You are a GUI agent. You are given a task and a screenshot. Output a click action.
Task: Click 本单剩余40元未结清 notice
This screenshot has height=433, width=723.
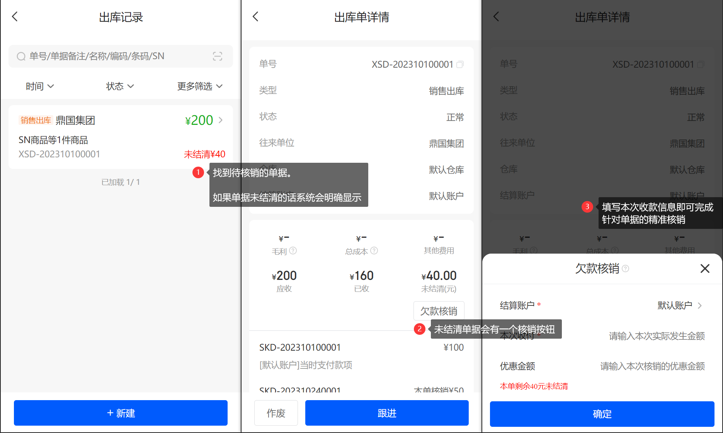point(534,386)
